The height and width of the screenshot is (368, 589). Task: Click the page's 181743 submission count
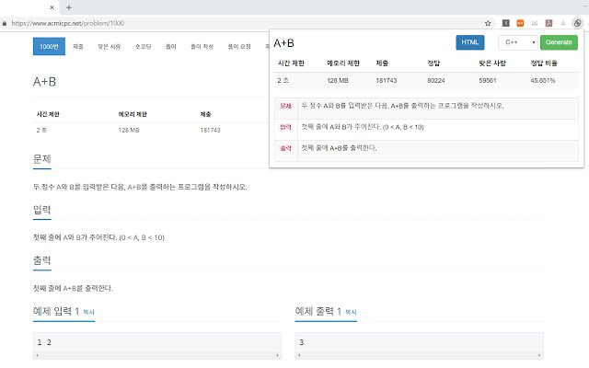pos(210,131)
